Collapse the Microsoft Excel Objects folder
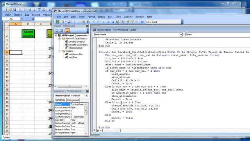This screenshot has width=250, height=141. 59,38
